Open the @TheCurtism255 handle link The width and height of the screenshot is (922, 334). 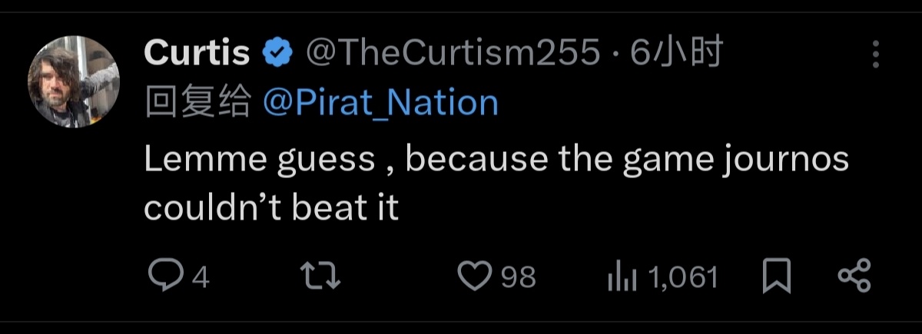point(453,54)
